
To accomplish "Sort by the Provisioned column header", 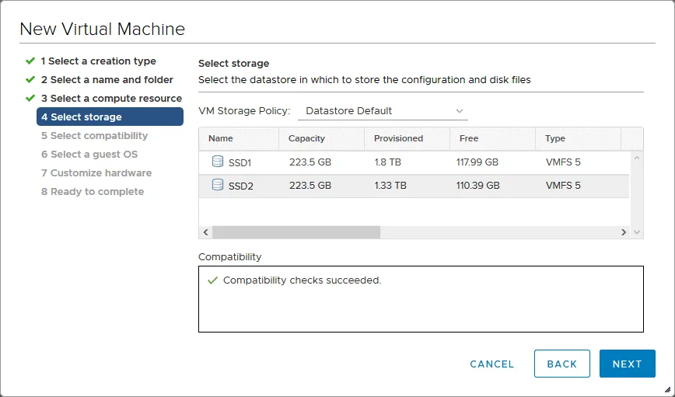I will 398,138.
